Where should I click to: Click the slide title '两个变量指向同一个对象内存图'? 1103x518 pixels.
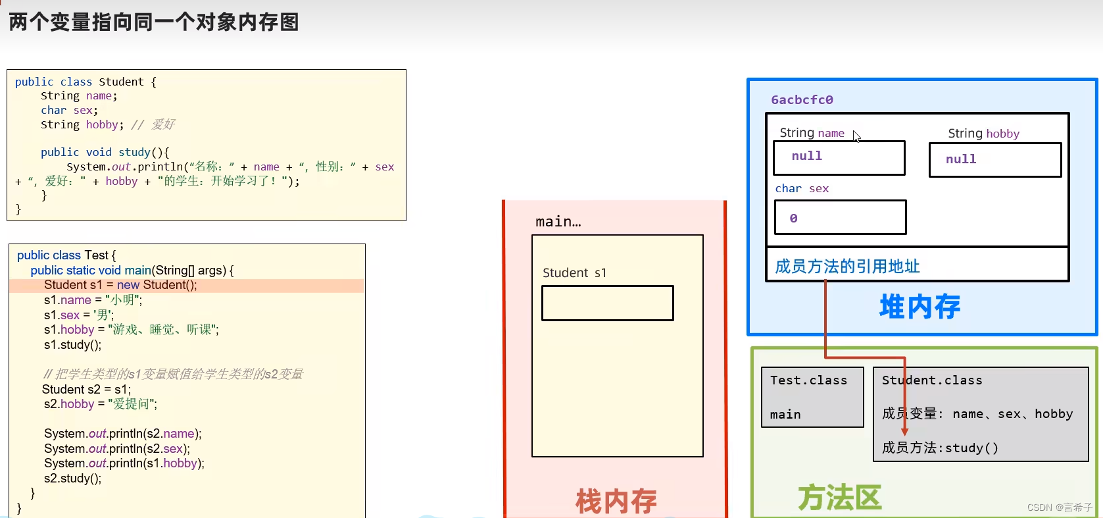154,22
